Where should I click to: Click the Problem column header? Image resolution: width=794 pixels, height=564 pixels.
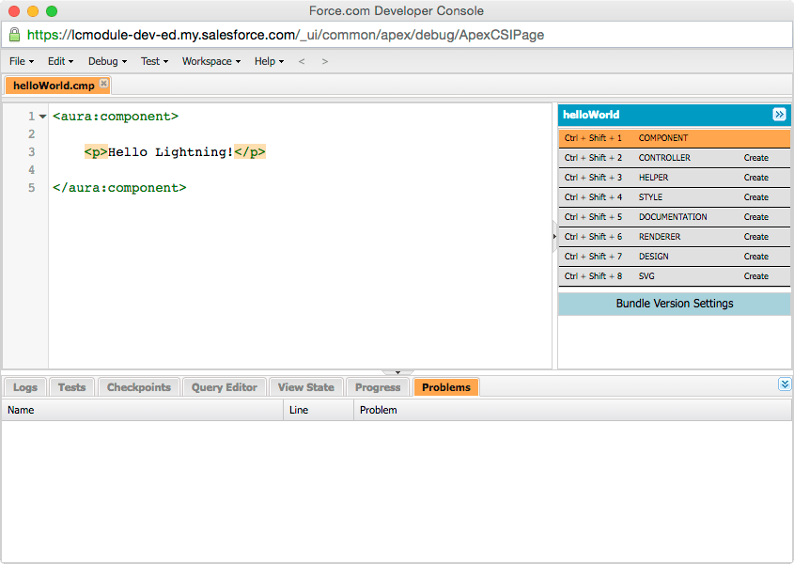coord(572,410)
